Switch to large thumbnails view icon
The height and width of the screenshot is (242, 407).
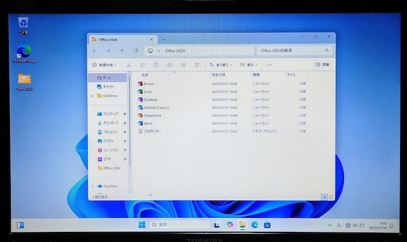point(331,198)
